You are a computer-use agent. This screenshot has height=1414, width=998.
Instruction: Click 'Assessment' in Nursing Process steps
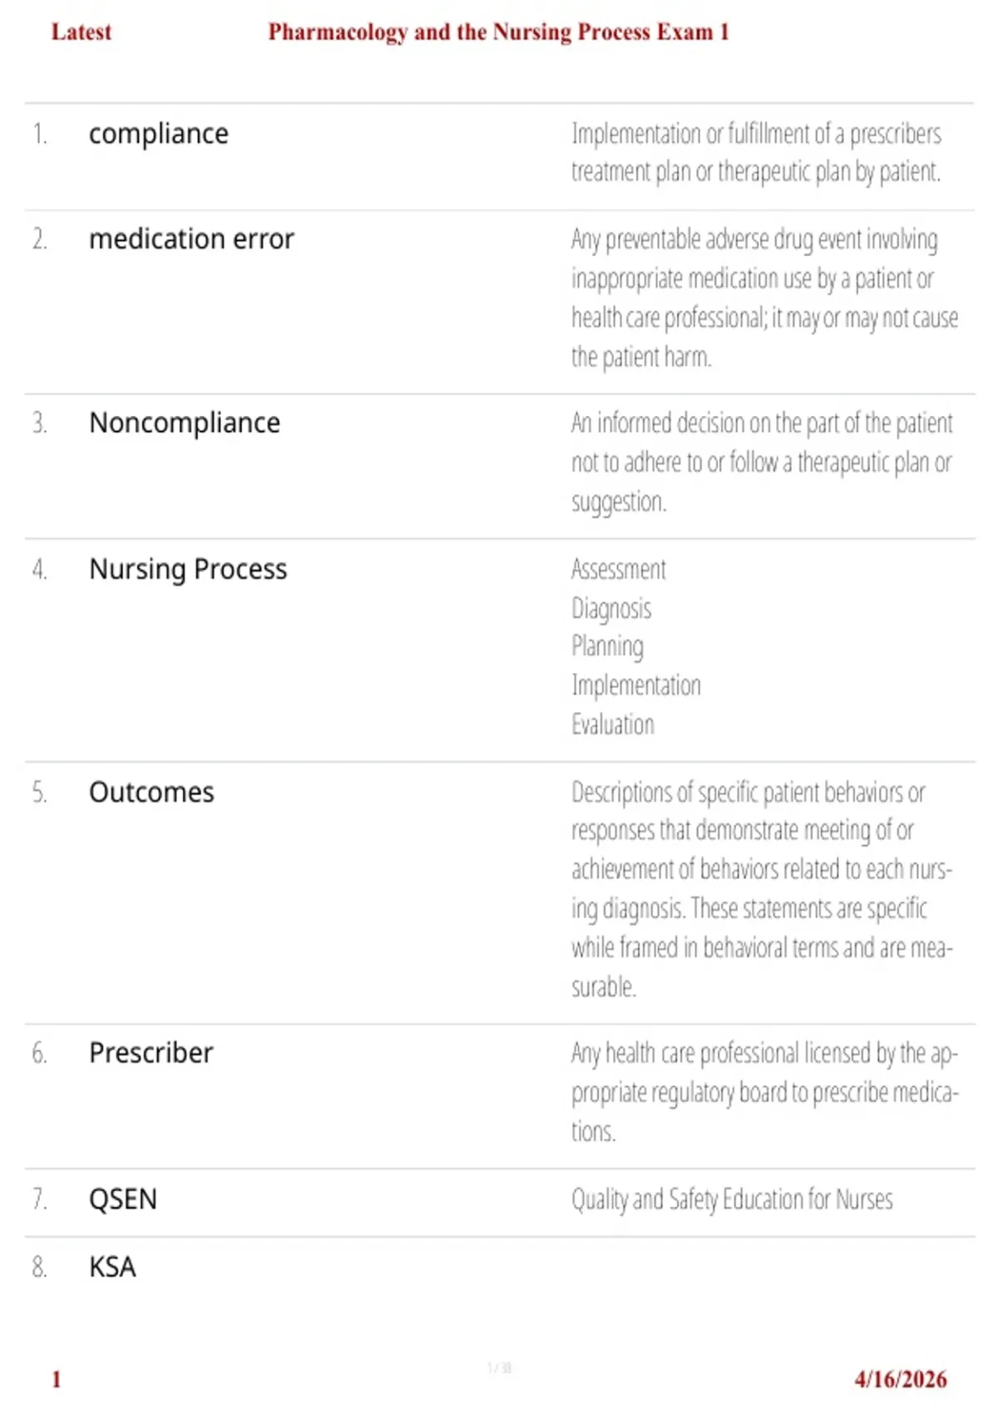point(618,570)
